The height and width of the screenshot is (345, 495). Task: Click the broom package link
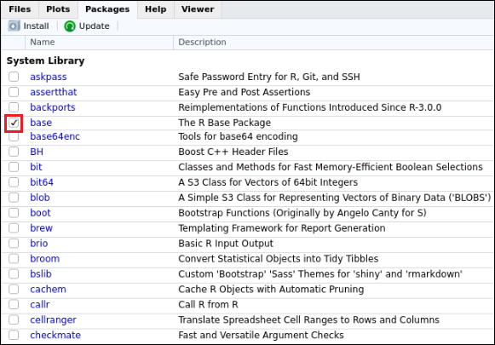pos(45,258)
